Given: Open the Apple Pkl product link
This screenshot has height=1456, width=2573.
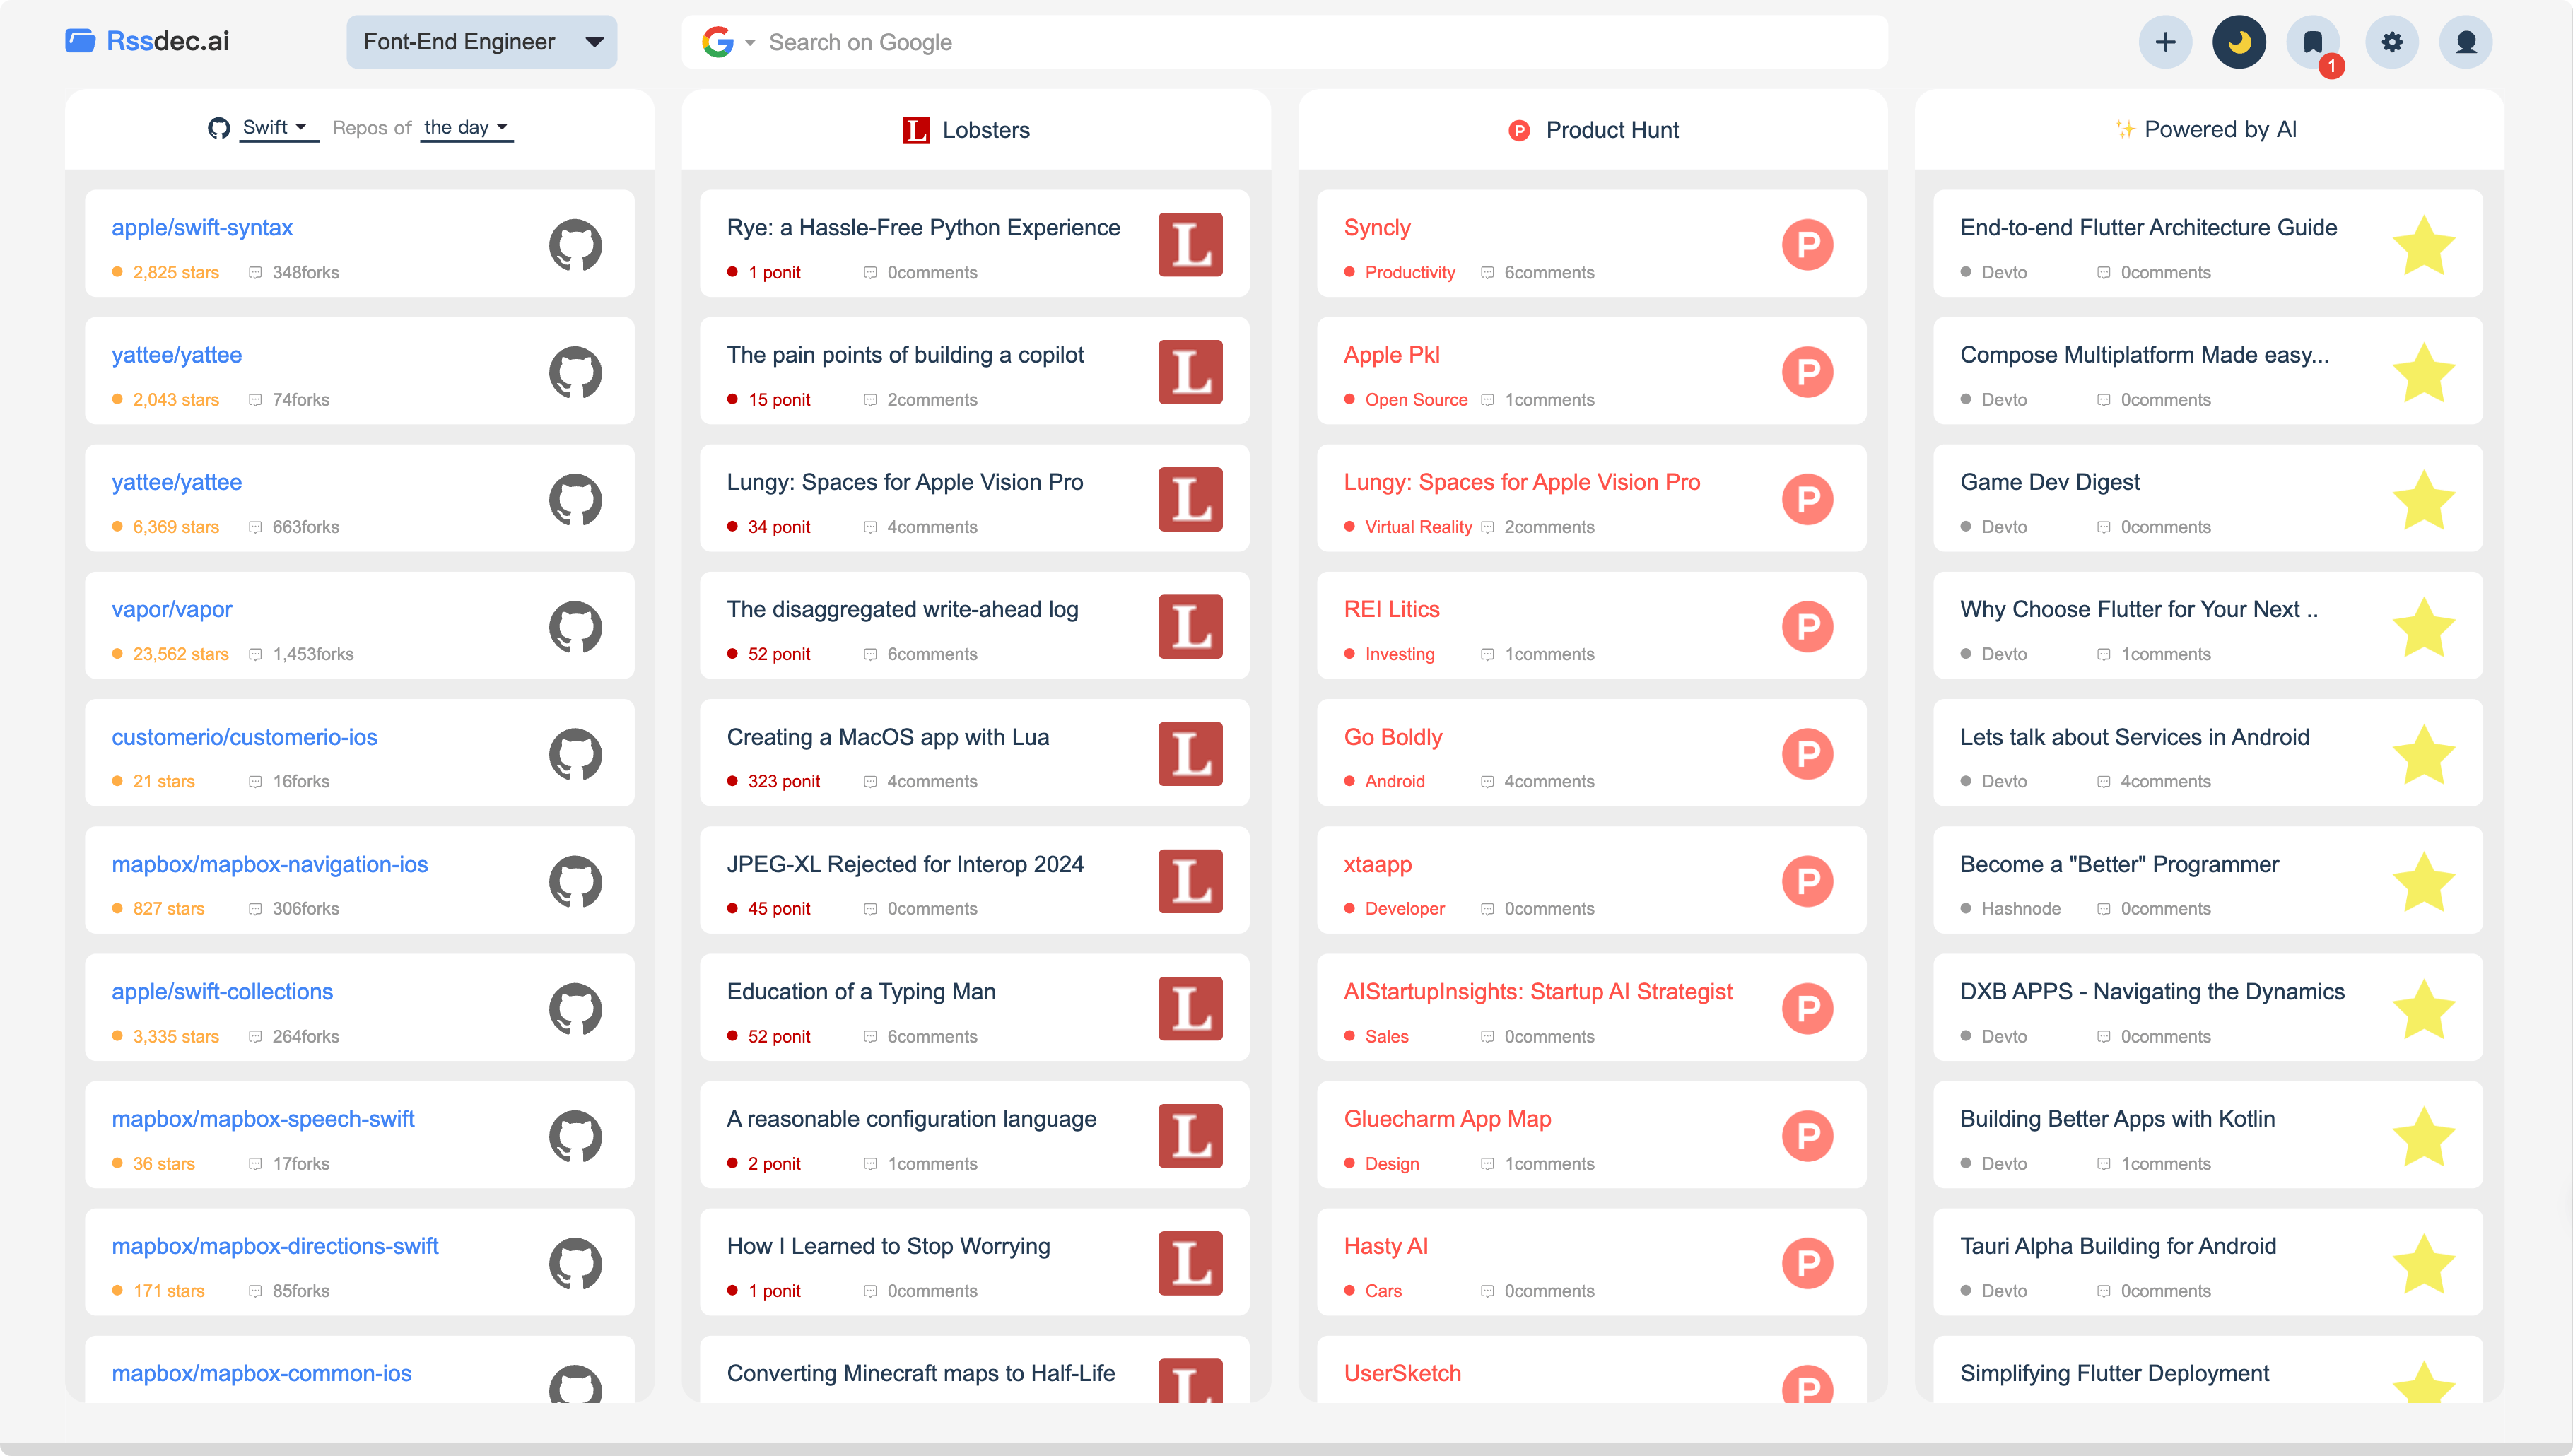Looking at the screenshot, I should pyautogui.click(x=1391, y=355).
